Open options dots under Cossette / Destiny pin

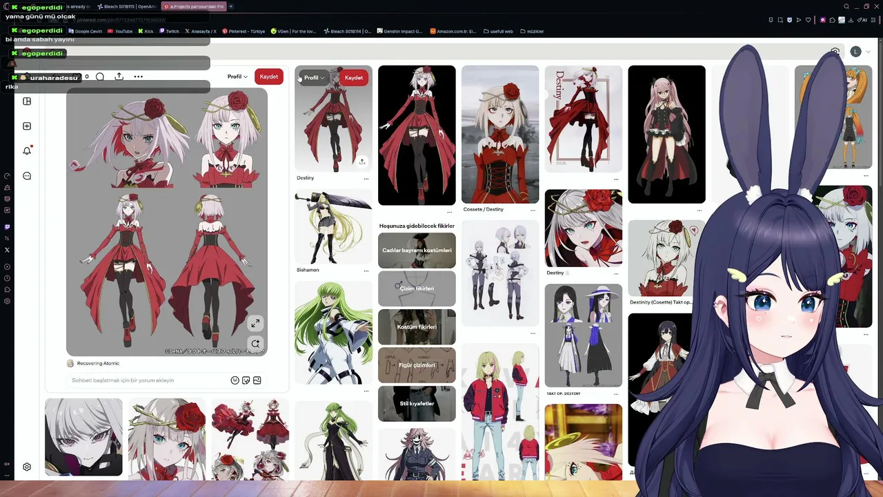(x=533, y=211)
